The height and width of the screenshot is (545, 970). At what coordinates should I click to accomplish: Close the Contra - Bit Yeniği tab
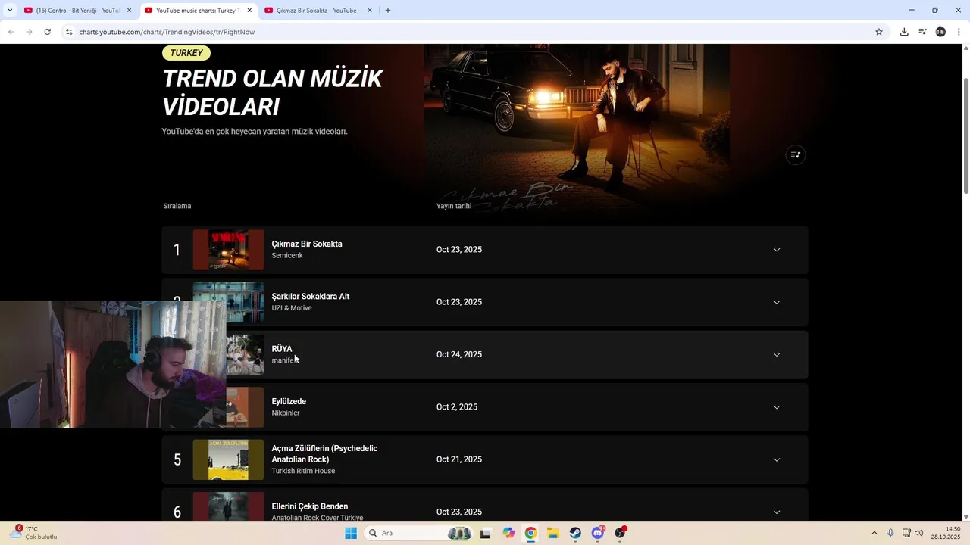click(x=129, y=11)
